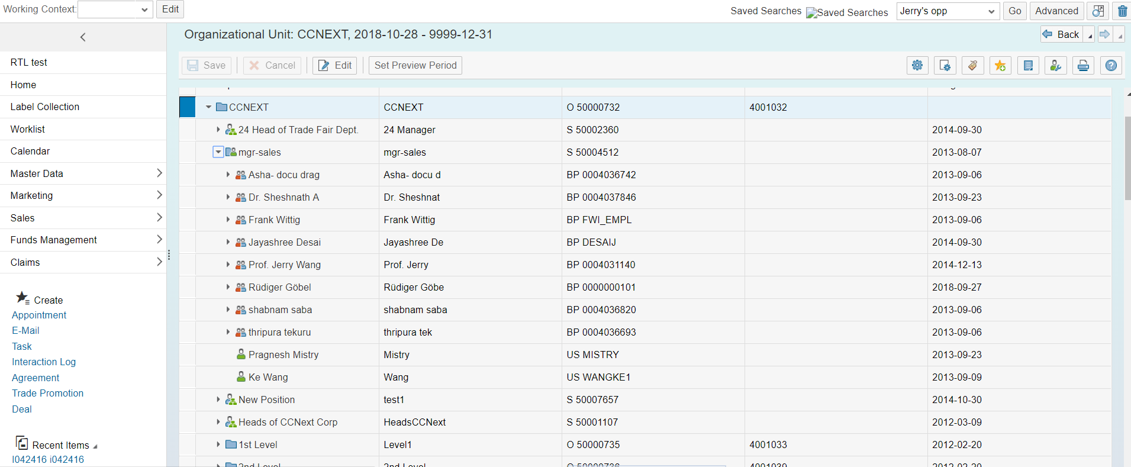
Task: Click the New Position icon
Action: coord(231,400)
